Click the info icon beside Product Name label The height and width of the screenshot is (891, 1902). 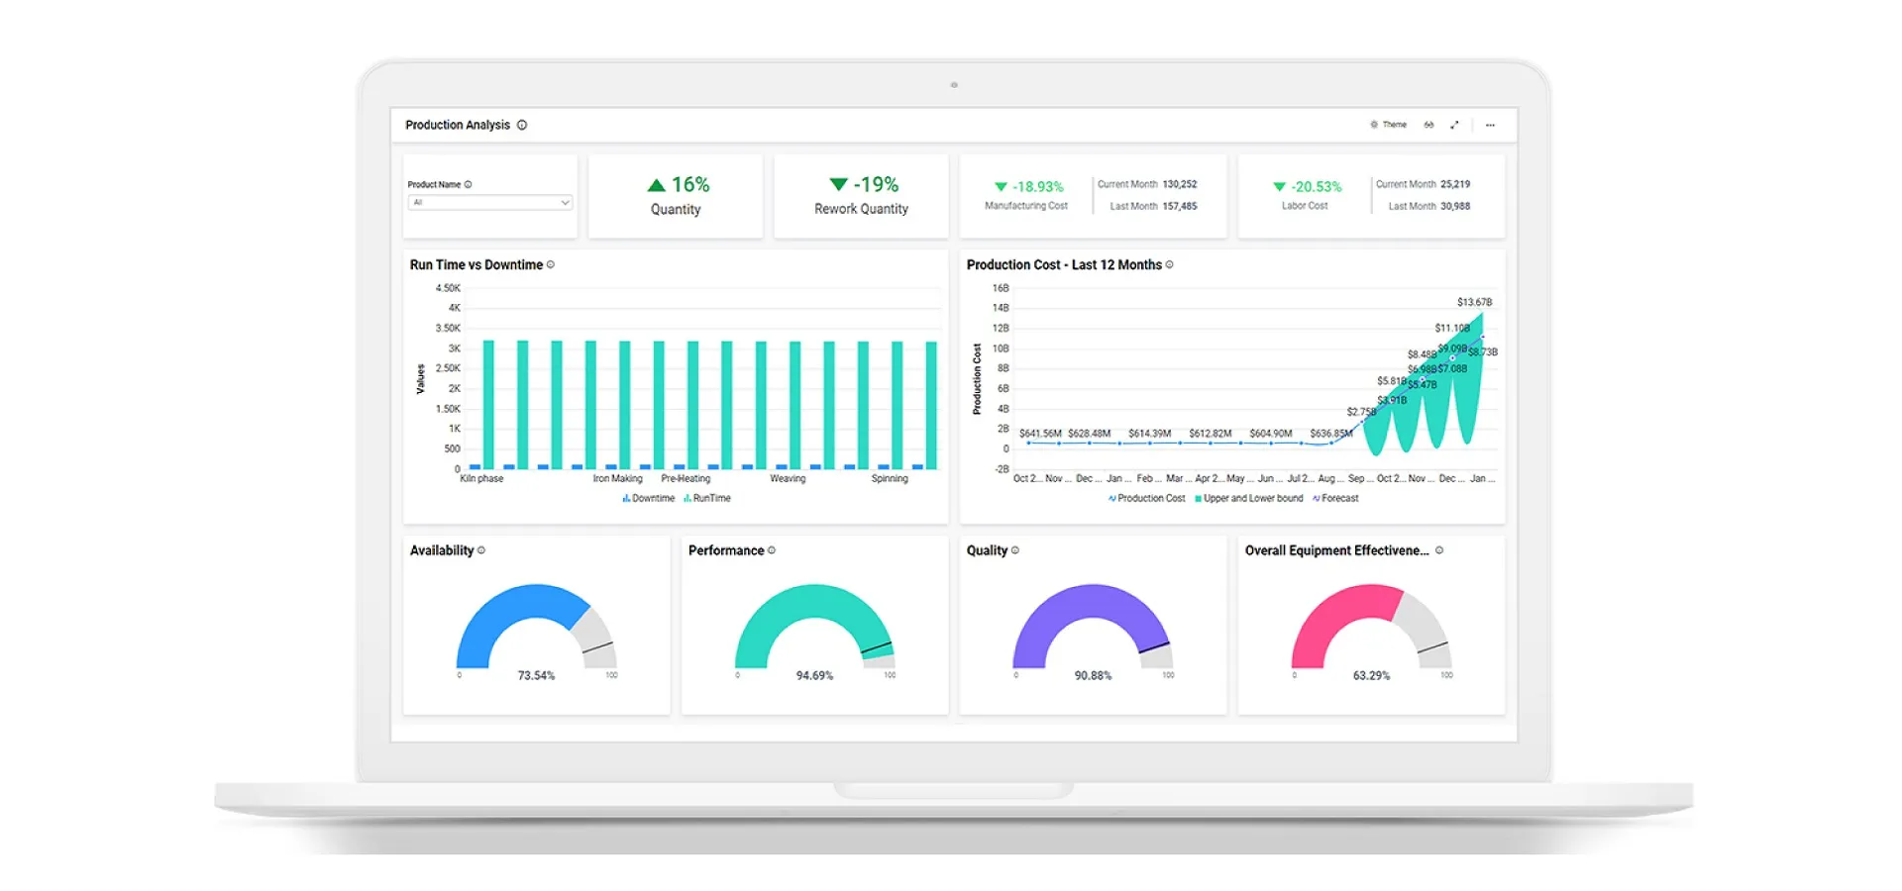point(469,183)
